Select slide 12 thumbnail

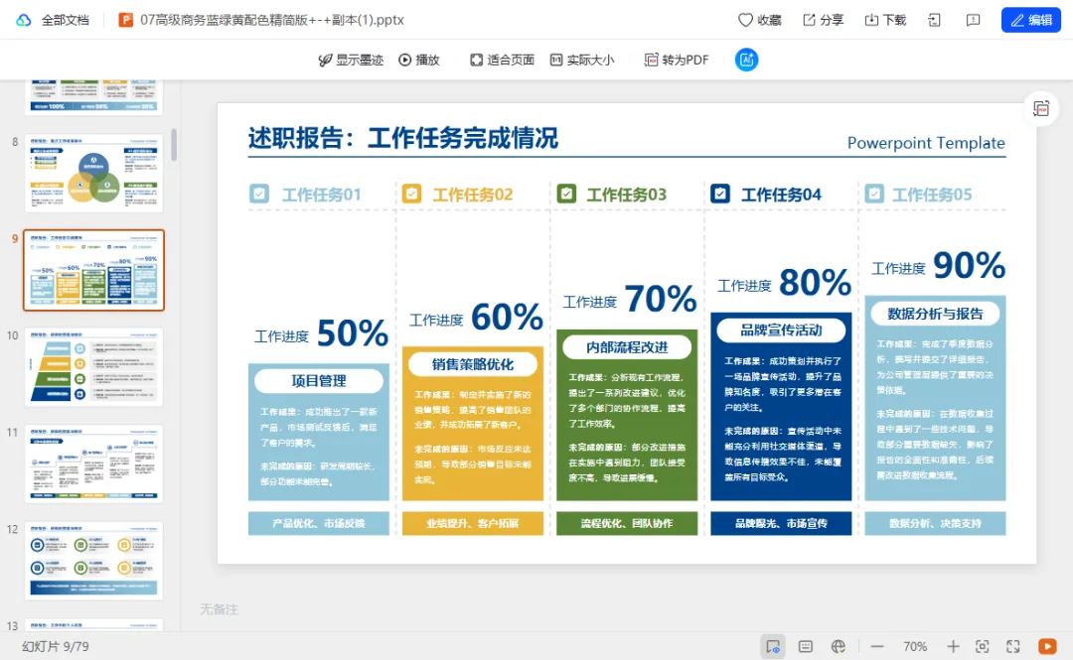[94, 561]
